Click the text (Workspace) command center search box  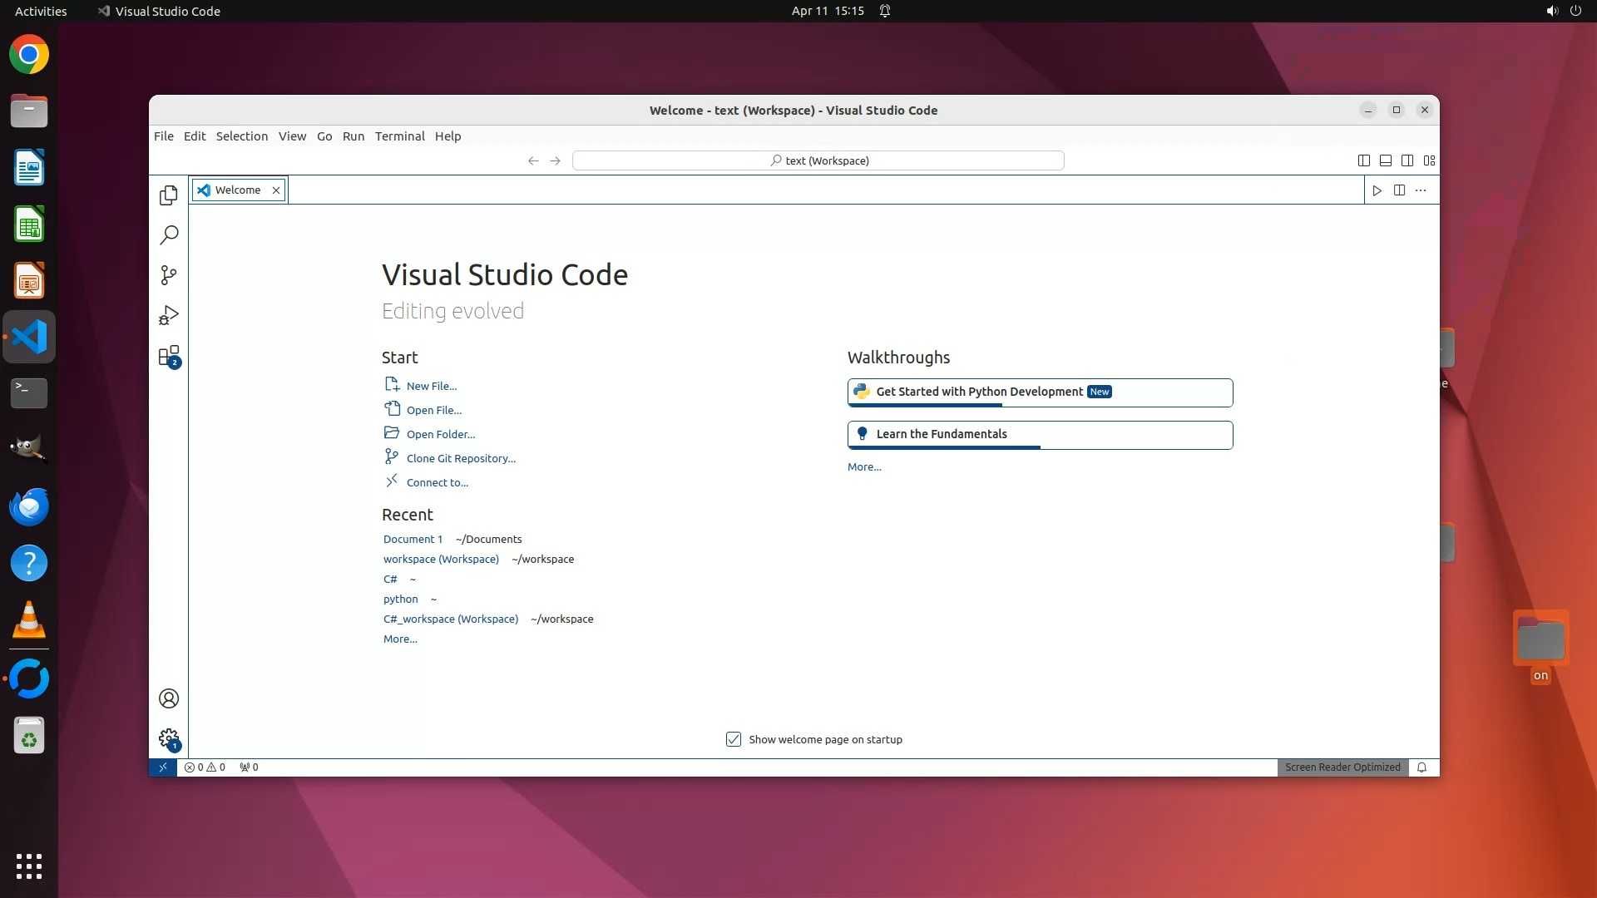tap(818, 160)
